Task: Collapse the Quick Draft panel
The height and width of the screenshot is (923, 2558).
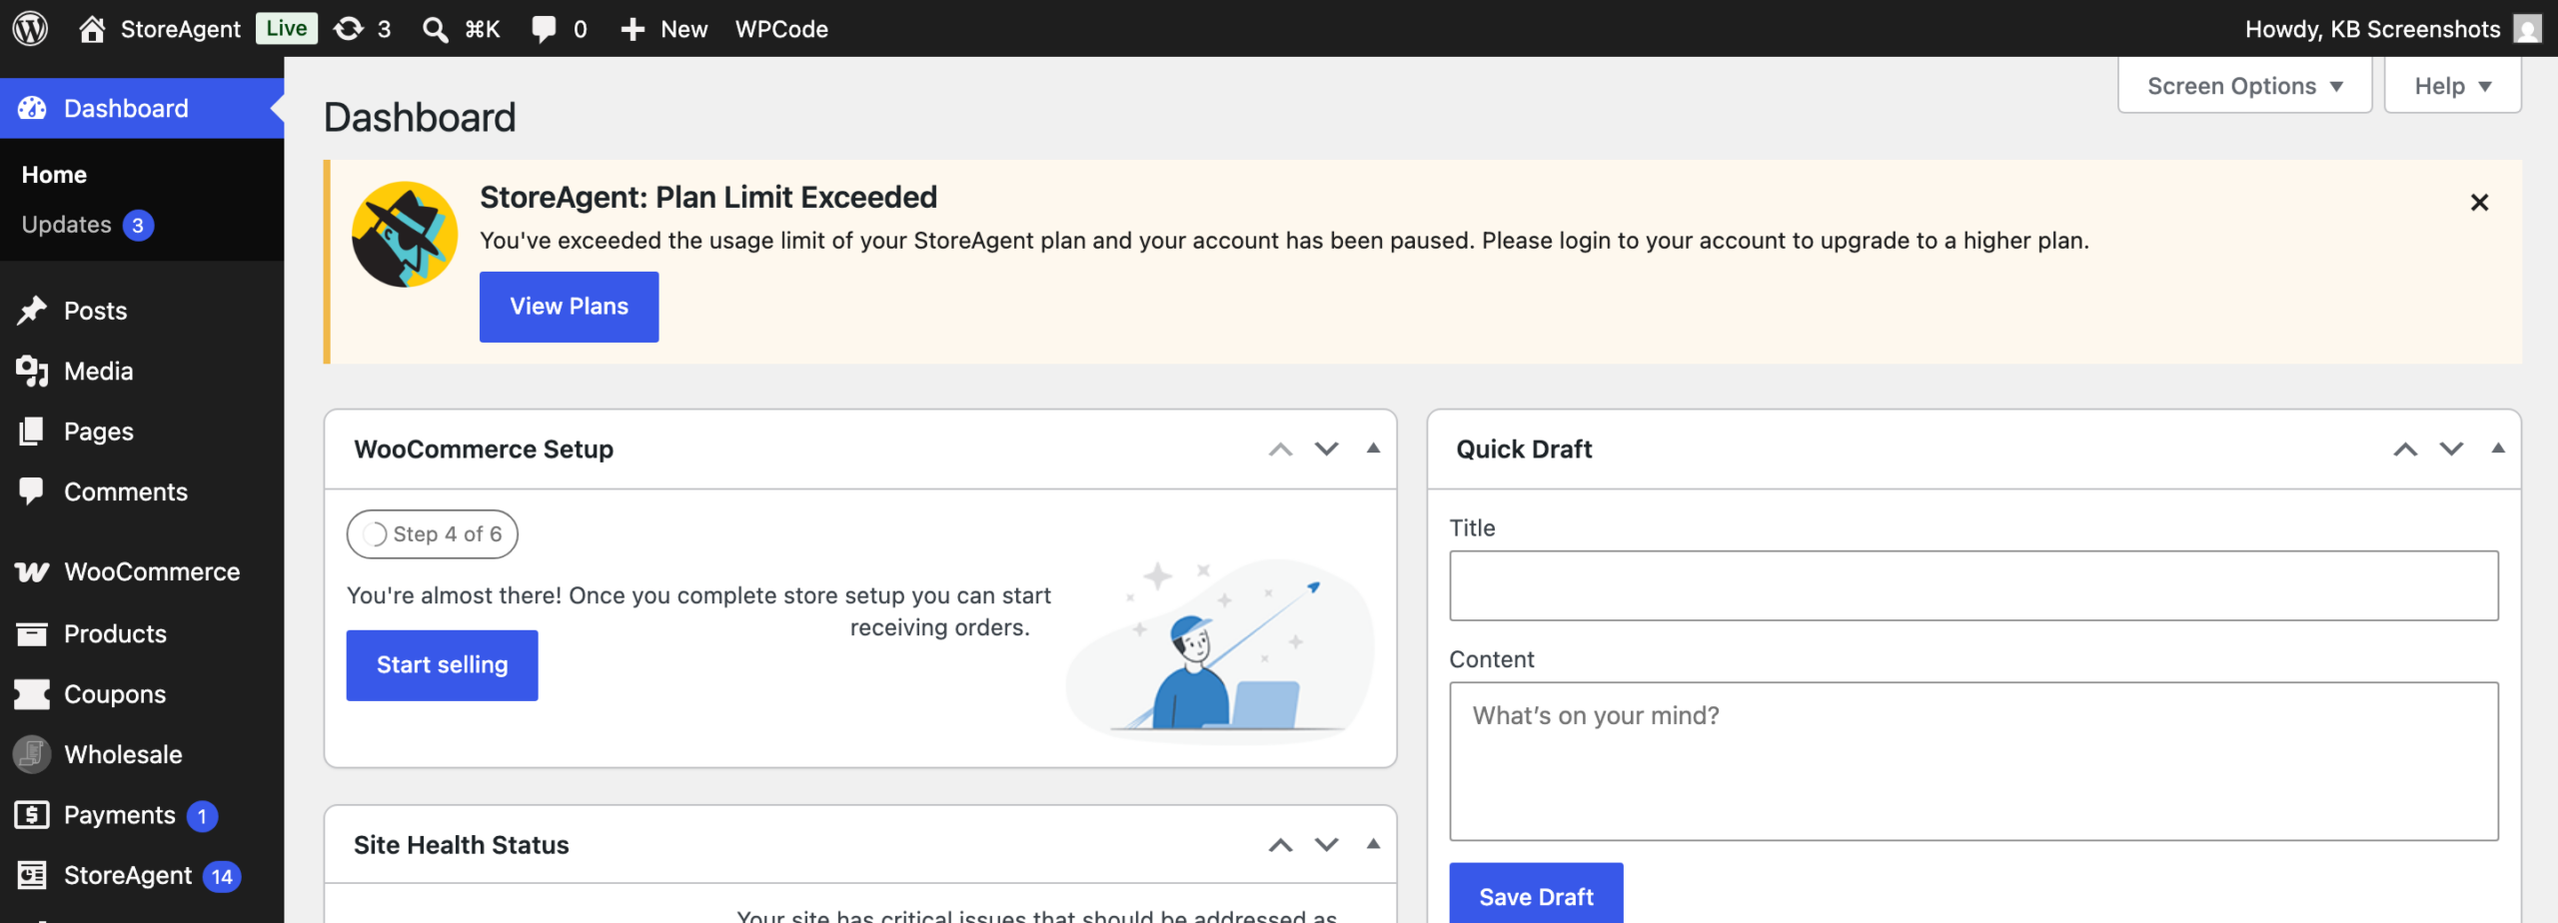Action: pyautogui.click(x=2498, y=449)
